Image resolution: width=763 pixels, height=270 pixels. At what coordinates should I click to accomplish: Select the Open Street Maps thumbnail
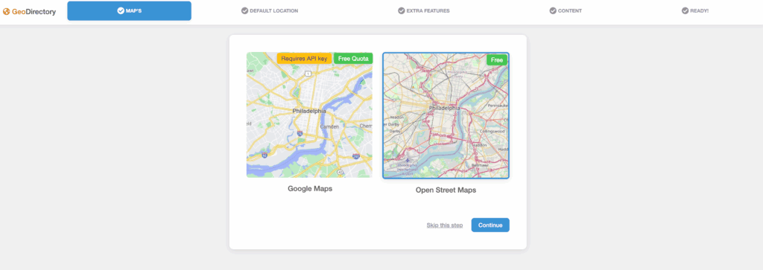[x=446, y=115]
